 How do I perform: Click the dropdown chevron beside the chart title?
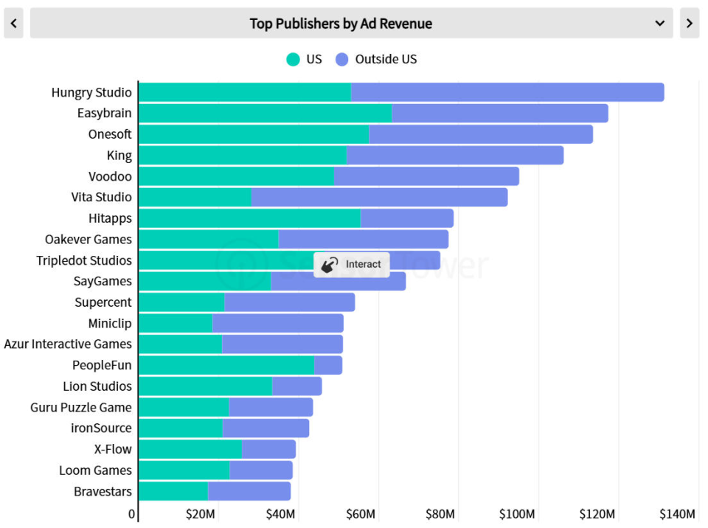[x=659, y=23]
